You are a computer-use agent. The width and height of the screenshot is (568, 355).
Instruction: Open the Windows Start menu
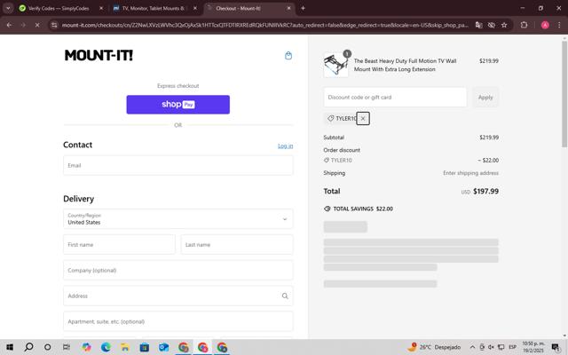coord(10,347)
